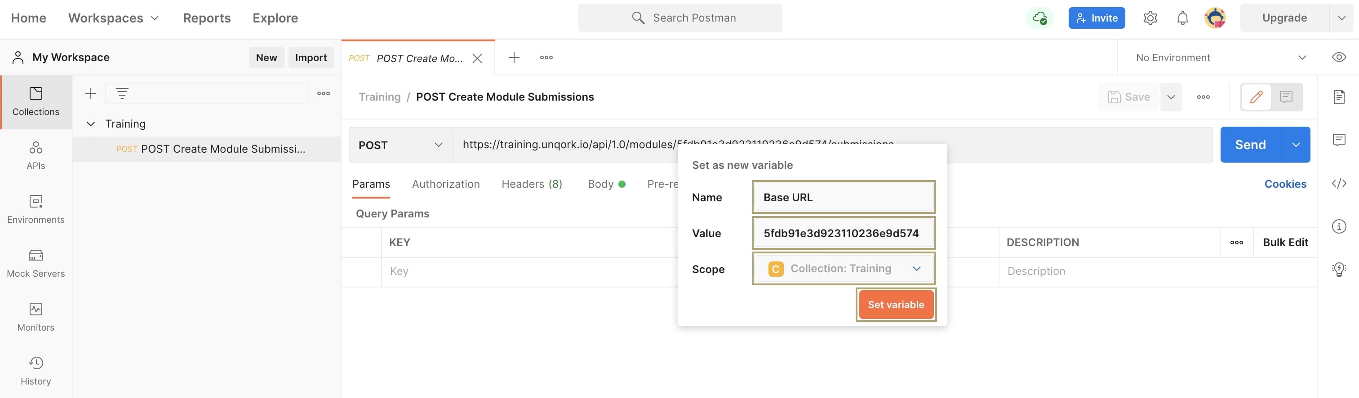Screen dimensions: 1359x398
Task: Switch to edit mode pencil icon
Action: [x=1256, y=97]
